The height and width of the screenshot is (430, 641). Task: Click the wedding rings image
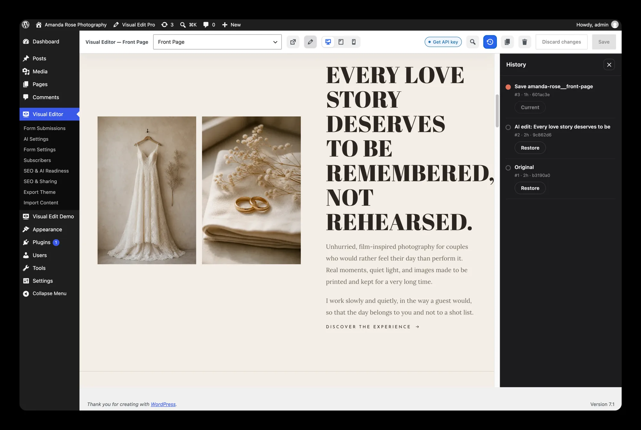(251, 190)
